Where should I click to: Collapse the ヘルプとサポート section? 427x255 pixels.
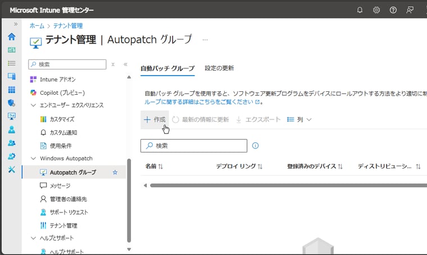tap(34, 238)
